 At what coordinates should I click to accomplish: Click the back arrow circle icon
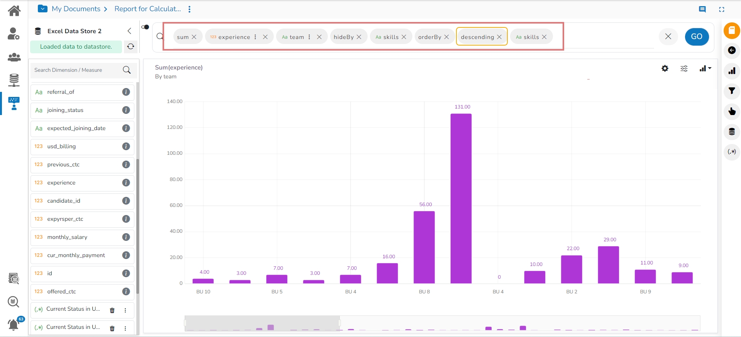click(732, 50)
